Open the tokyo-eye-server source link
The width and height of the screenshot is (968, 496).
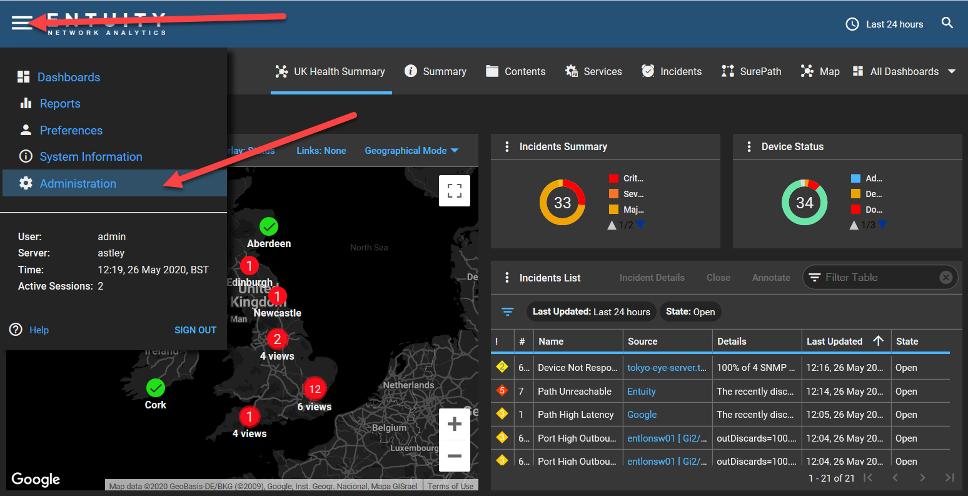click(x=667, y=368)
